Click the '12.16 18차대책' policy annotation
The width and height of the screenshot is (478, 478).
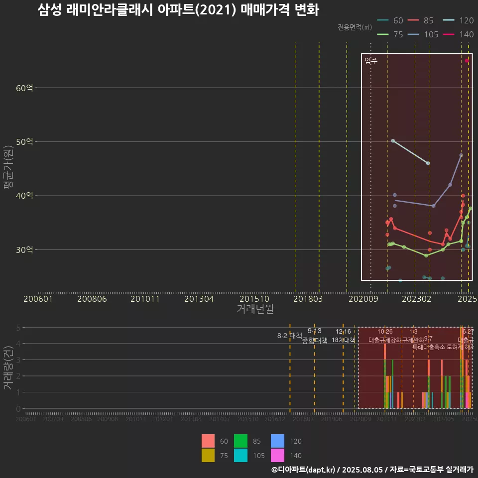[x=343, y=336]
